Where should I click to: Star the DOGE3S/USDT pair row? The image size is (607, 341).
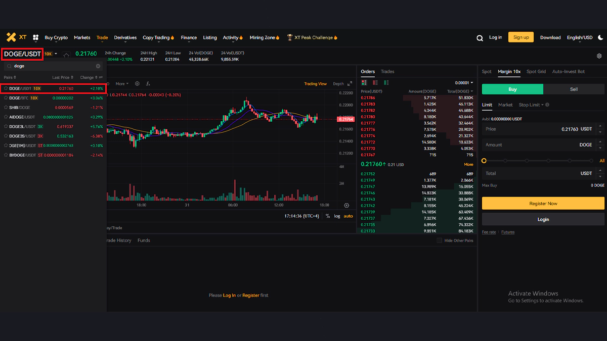(6, 136)
